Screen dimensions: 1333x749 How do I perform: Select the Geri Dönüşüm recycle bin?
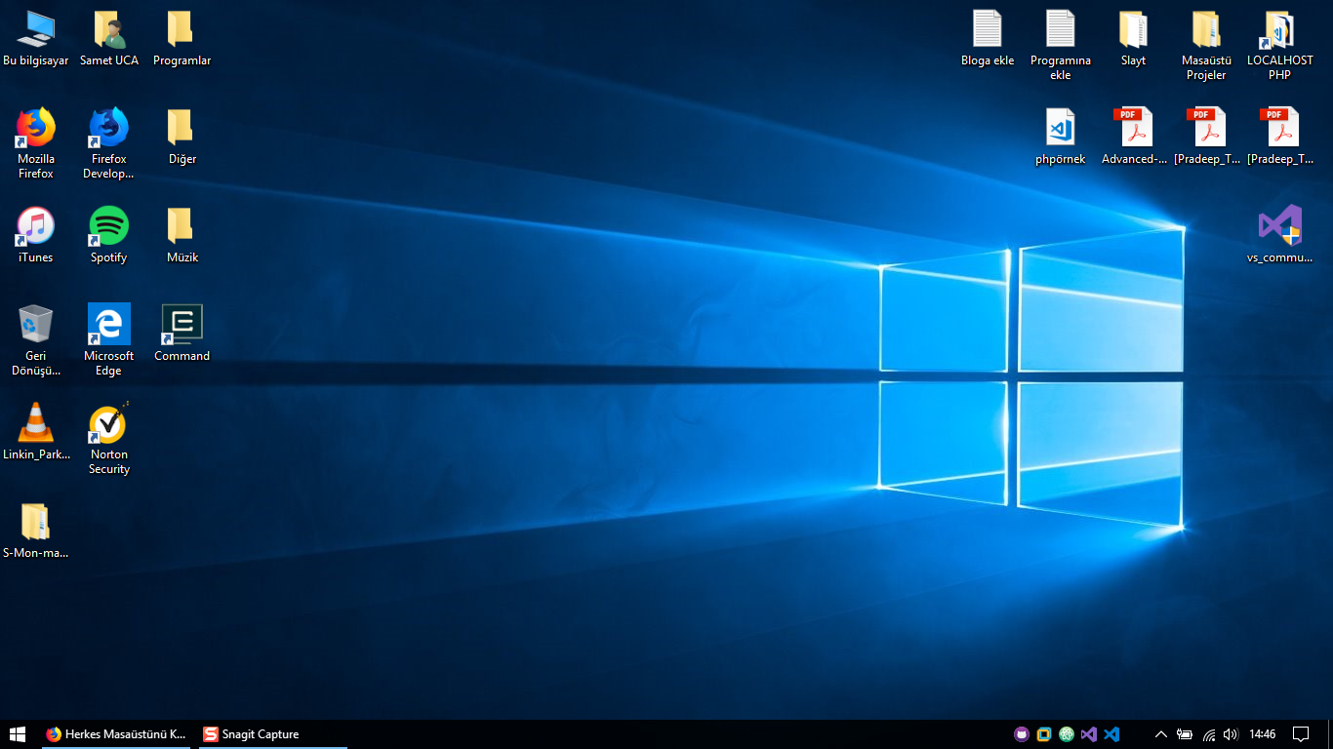[x=36, y=339]
